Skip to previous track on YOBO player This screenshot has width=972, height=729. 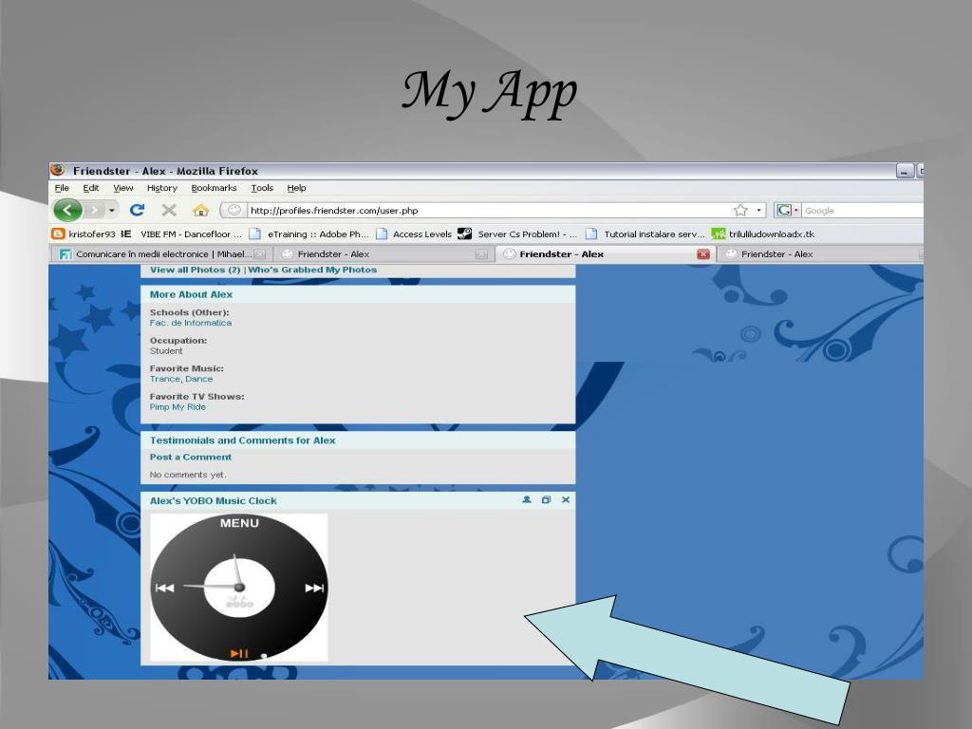point(164,588)
